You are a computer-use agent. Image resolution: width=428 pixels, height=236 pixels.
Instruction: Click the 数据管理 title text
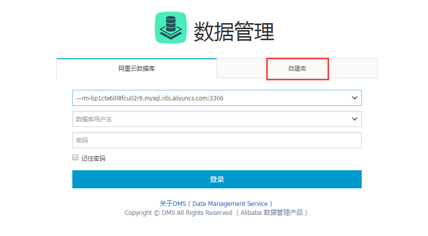234,32
